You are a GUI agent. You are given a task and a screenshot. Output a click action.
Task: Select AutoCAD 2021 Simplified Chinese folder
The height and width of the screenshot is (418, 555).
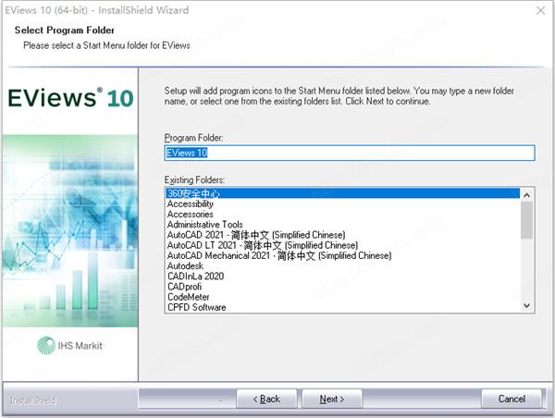pos(342,235)
